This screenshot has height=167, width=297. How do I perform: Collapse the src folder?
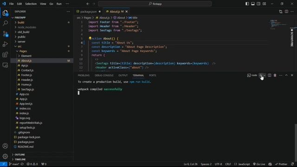click(42, 46)
